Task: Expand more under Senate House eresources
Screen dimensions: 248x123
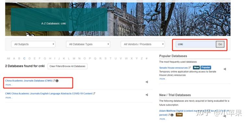Action: click(163, 79)
